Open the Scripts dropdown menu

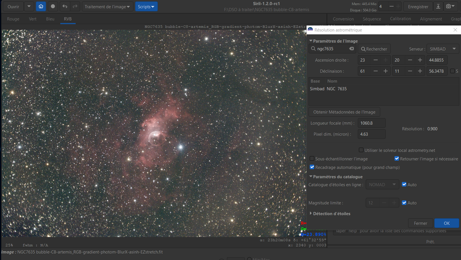pos(146,7)
